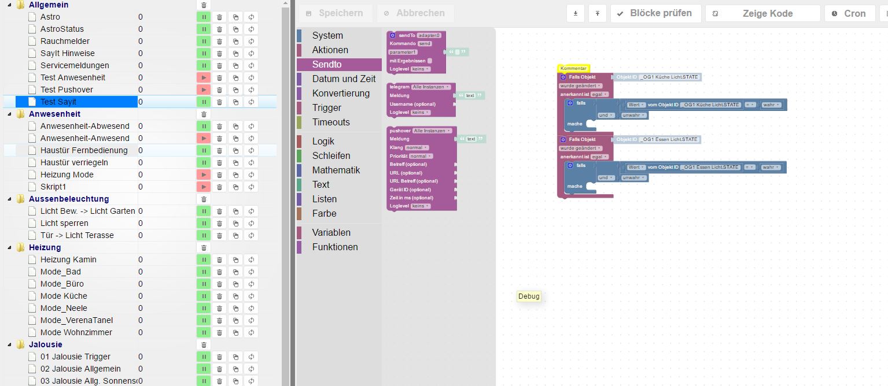888x386 pixels.
Task: Restart the Rauchmelder script via reload icon
Action: (251, 41)
